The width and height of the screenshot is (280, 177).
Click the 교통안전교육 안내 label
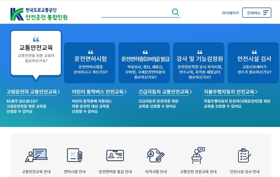[x=36, y=172]
